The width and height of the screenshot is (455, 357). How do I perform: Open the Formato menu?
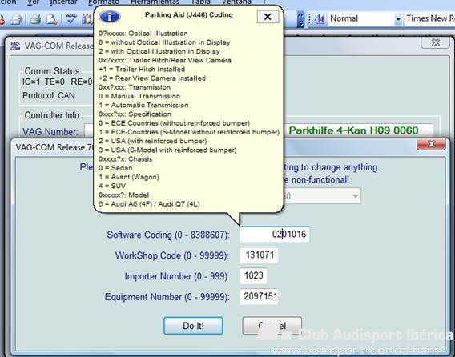click(103, 2)
